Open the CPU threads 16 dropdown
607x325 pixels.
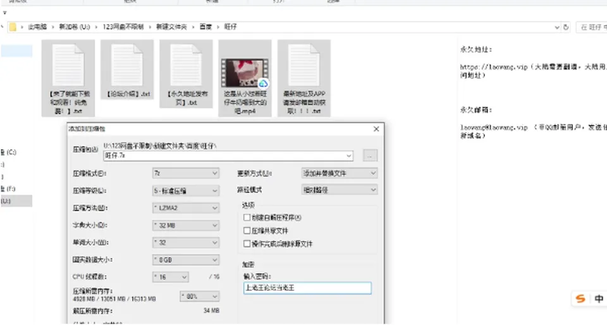point(171,277)
